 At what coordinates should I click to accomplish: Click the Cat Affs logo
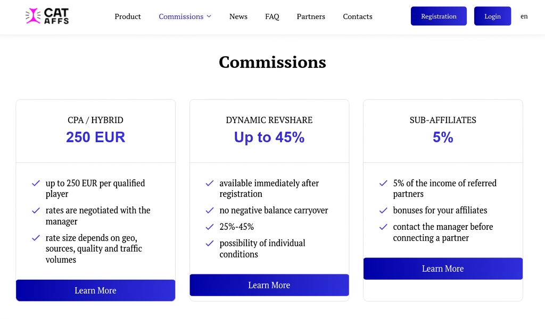coord(47,16)
